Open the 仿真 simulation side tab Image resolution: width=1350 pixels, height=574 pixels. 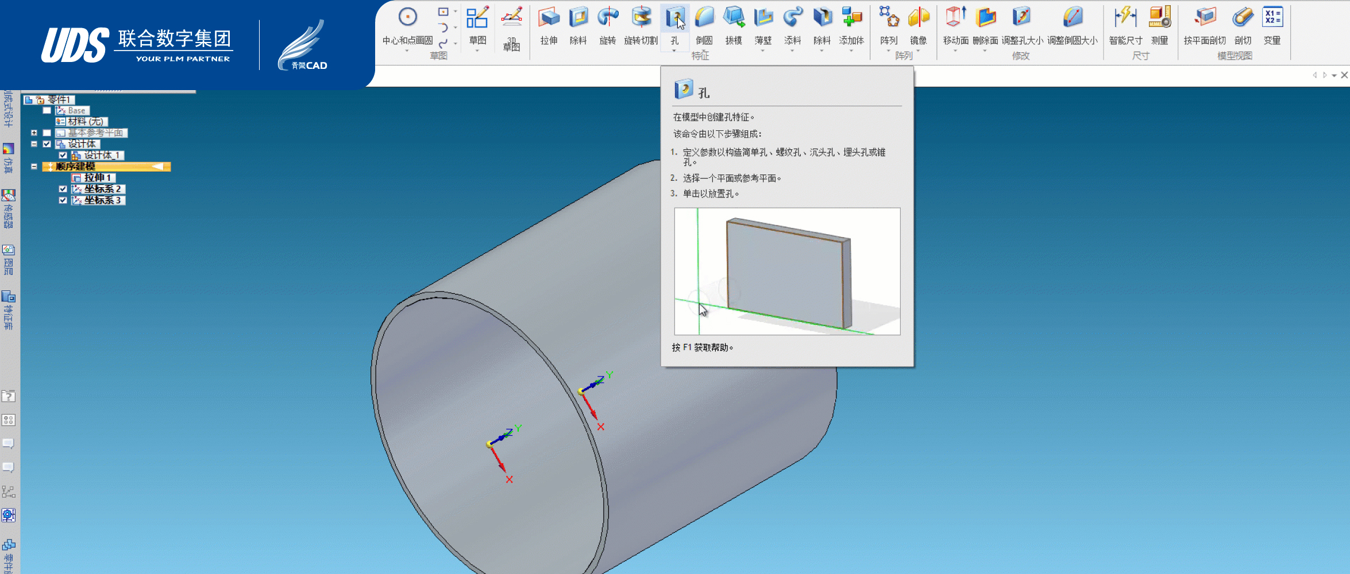click(x=8, y=159)
